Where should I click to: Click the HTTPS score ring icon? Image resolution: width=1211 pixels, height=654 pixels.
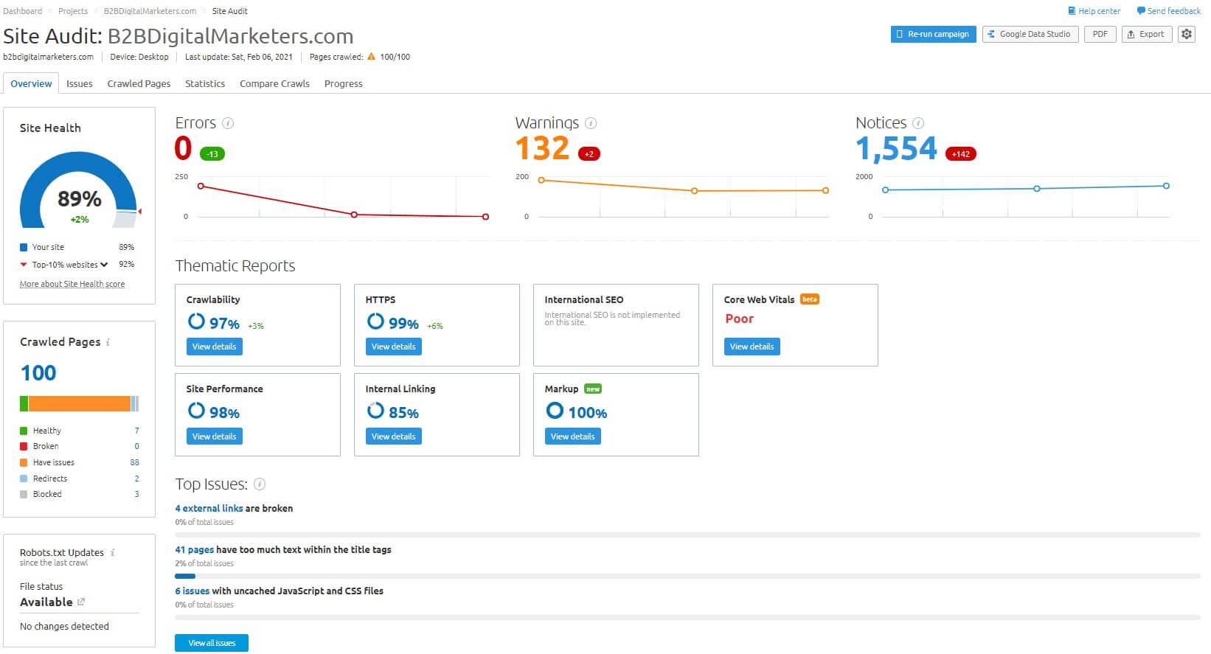pyautogui.click(x=375, y=321)
